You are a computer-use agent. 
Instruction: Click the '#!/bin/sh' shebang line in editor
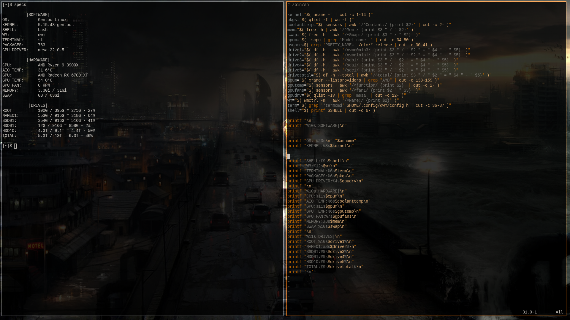[298, 5]
